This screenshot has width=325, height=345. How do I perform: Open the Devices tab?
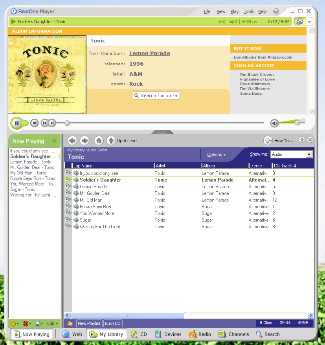tap(168, 334)
